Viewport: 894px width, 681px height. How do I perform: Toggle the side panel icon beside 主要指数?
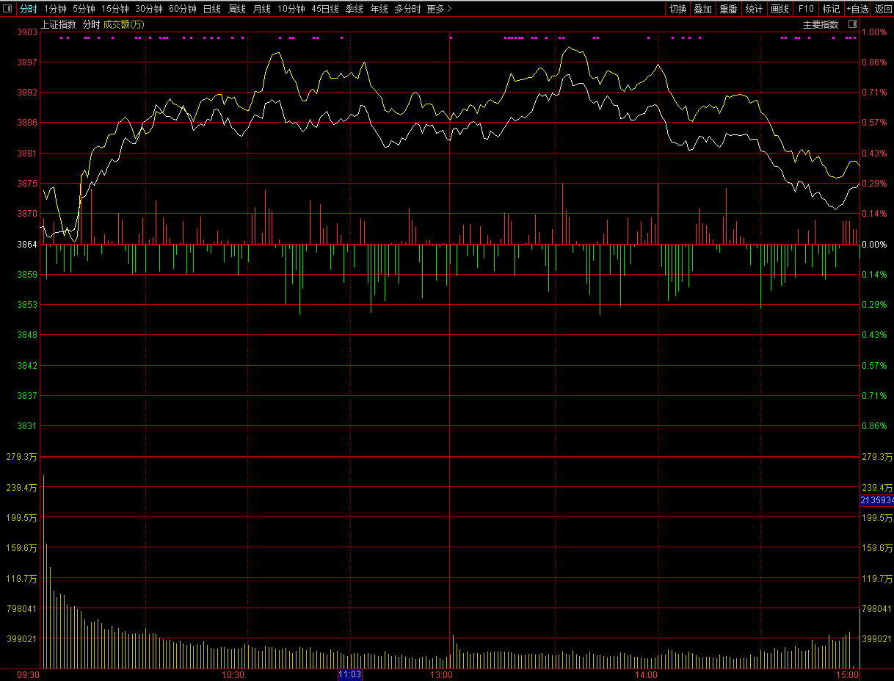(x=851, y=24)
